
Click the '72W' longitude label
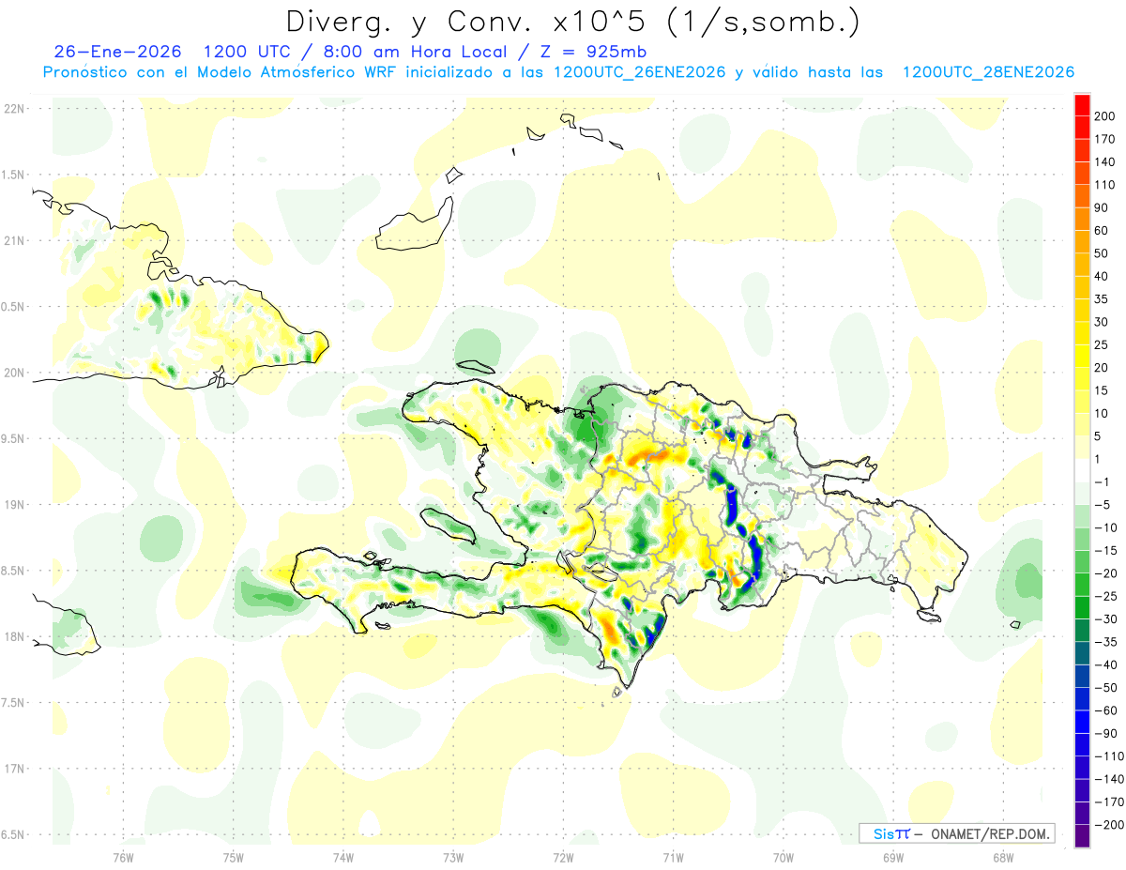click(x=563, y=857)
